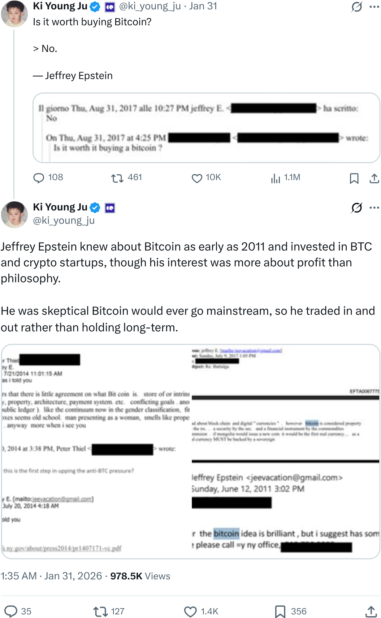Share the first tweet

(x=374, y=178)
